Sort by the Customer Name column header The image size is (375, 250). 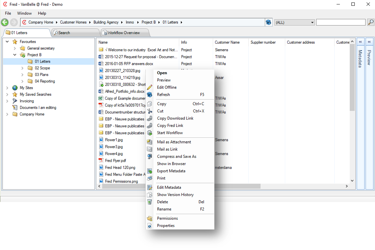point(227,42)
